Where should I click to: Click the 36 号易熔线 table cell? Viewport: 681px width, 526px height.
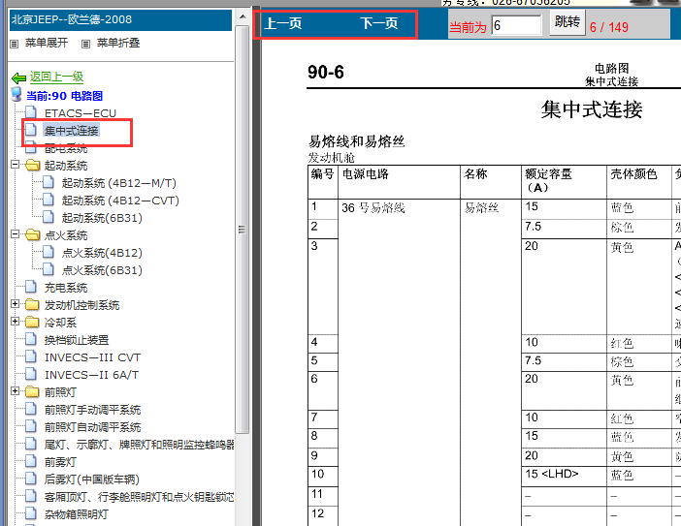coord(373,208)
